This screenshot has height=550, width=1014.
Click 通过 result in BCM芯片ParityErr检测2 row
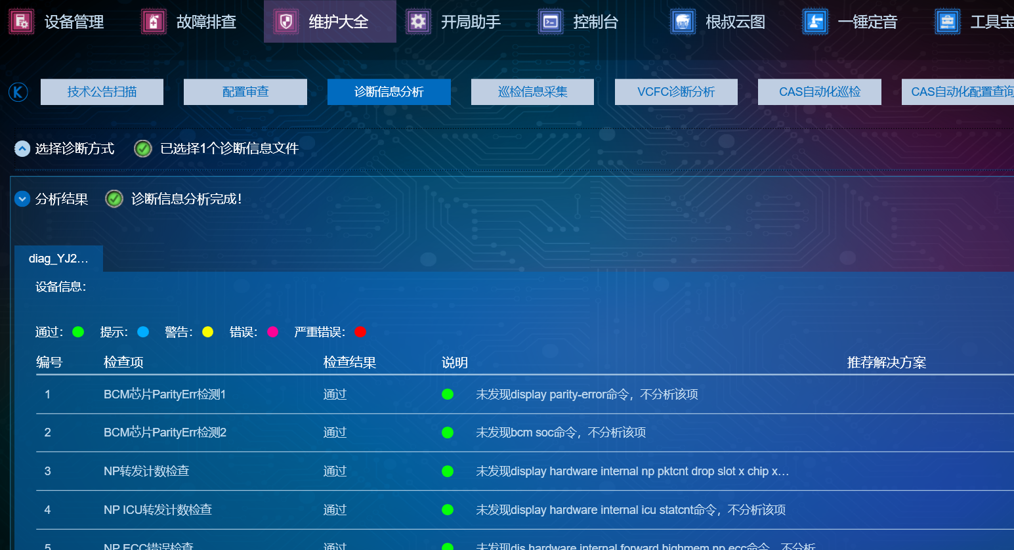pos(335,433)
